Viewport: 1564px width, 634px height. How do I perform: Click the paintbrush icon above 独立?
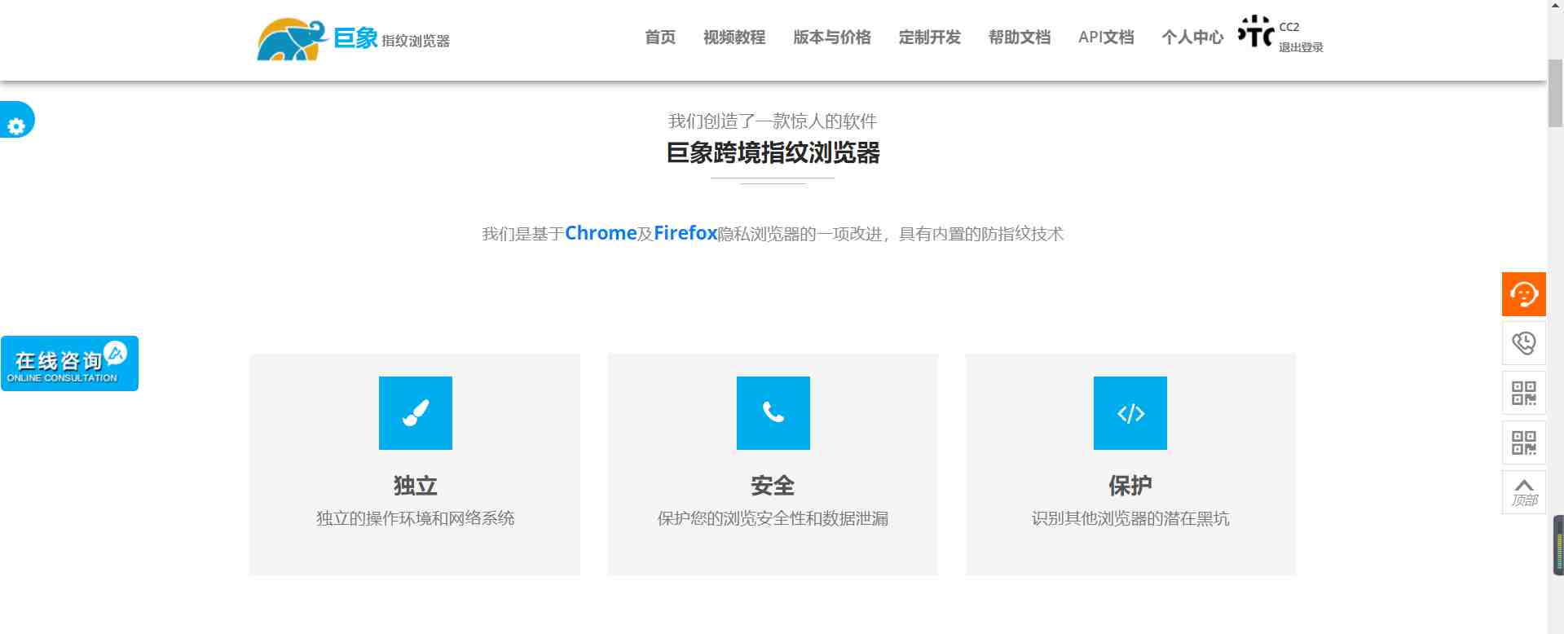pyautogui.click(x=416, y=413)
